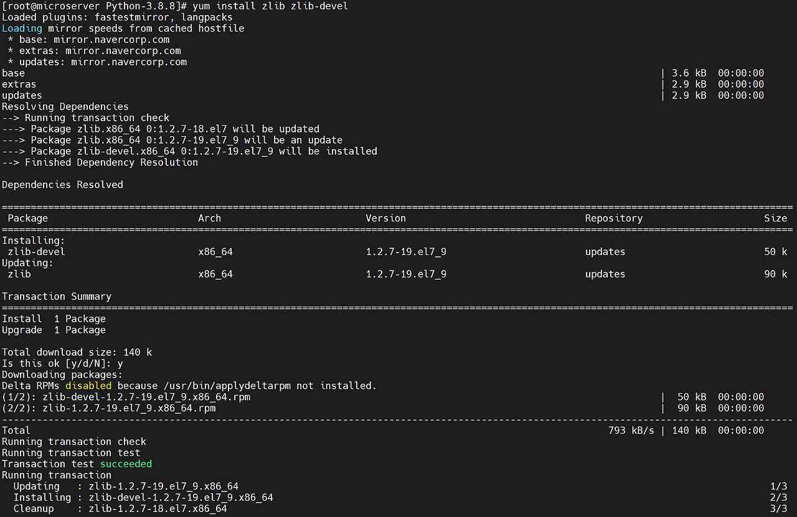
Task: Select '(2/2): zlib-1.2.7-19.el7_9.x86_64.rpm' line
Action: coord(108,409)
